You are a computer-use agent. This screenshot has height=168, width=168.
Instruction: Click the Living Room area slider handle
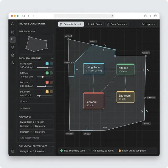click(x=48, y=67)
